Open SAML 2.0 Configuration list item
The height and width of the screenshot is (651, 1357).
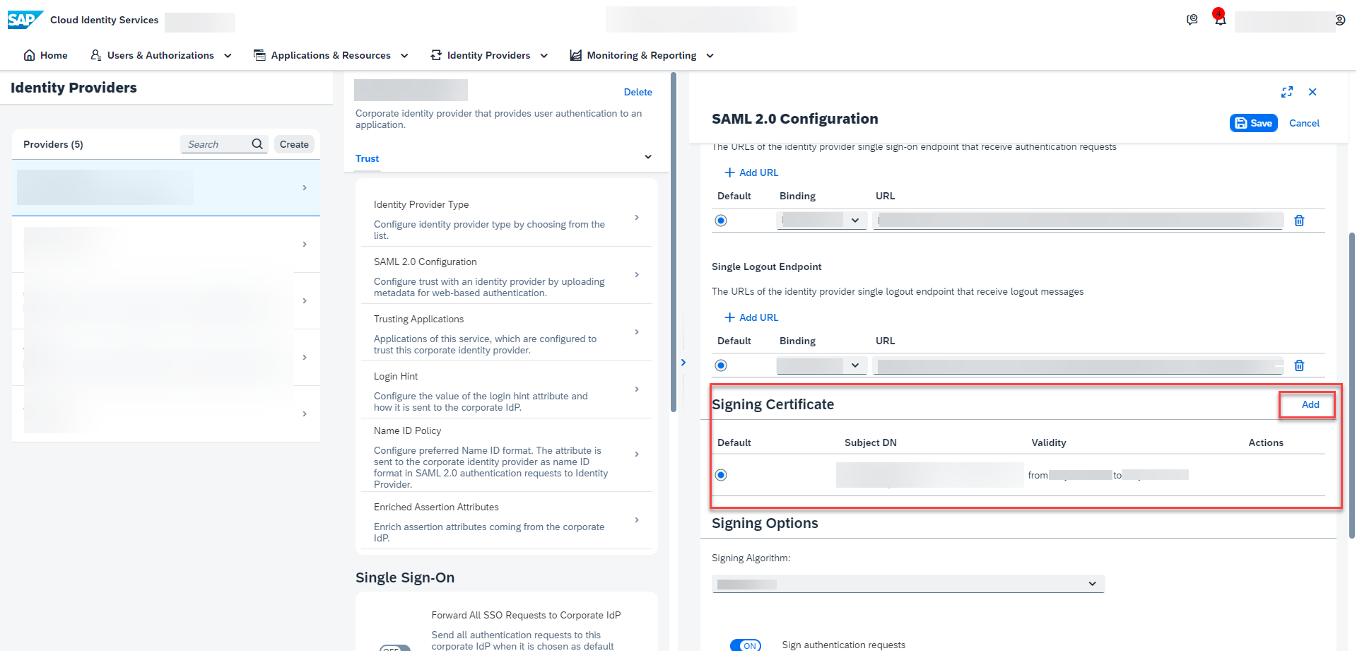click(x=506, y=275)
